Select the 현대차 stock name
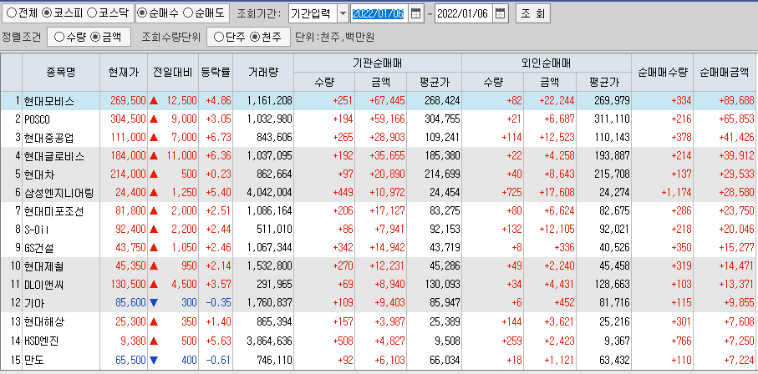This screenshot has height=374, width=758. [38, 174]
